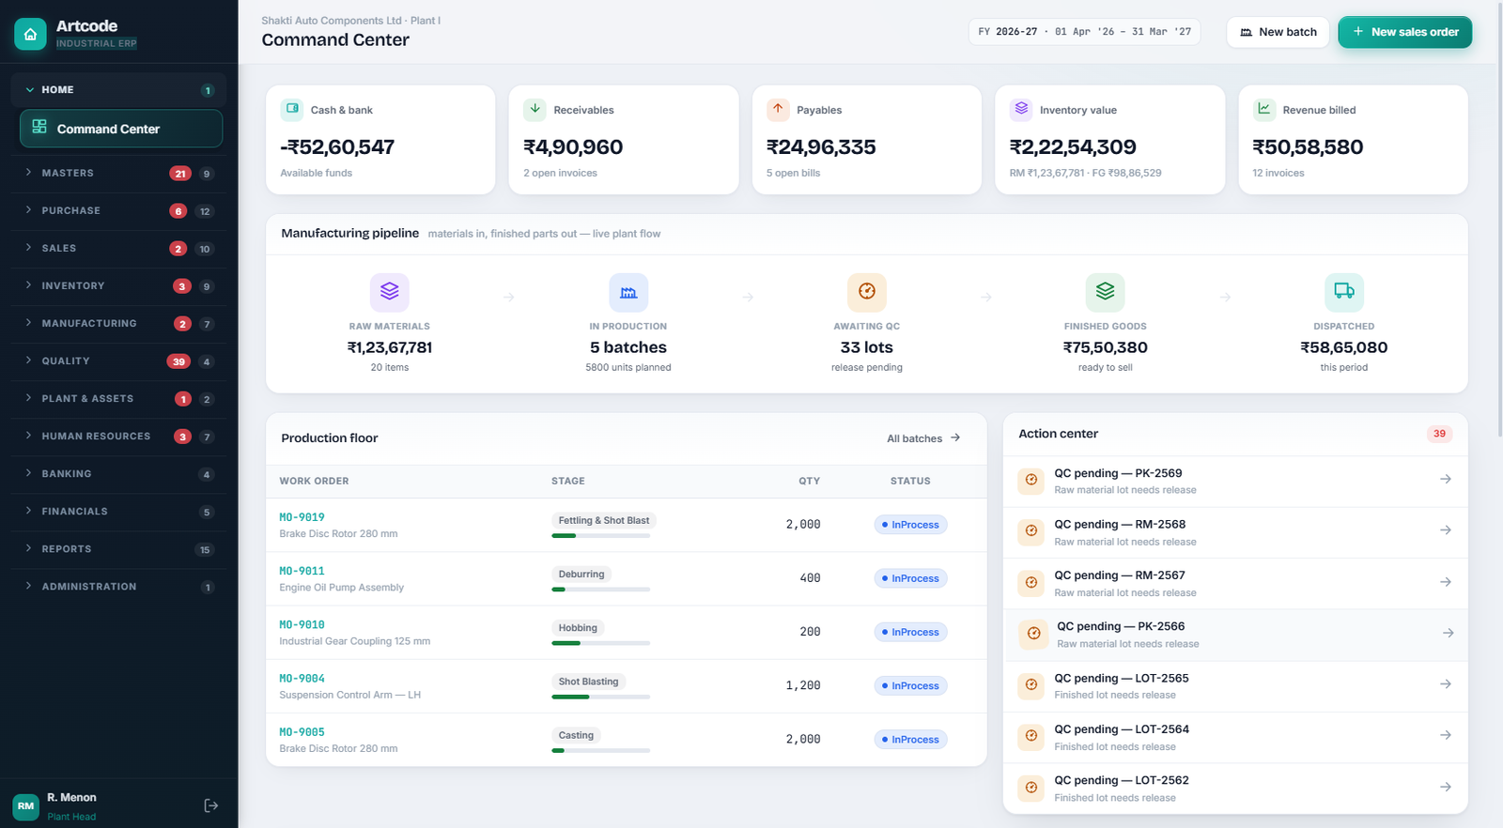Create a New sales order

pos(1405,32)
